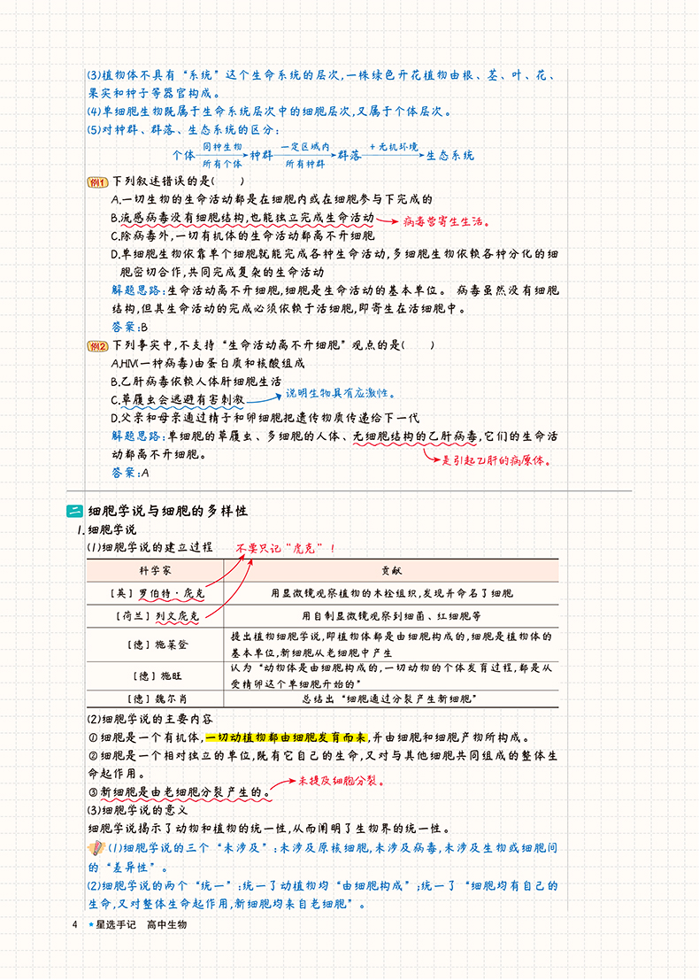Click 群落 in the flow diagram
The image size is (699, 980).
click(x=349, y=155)
